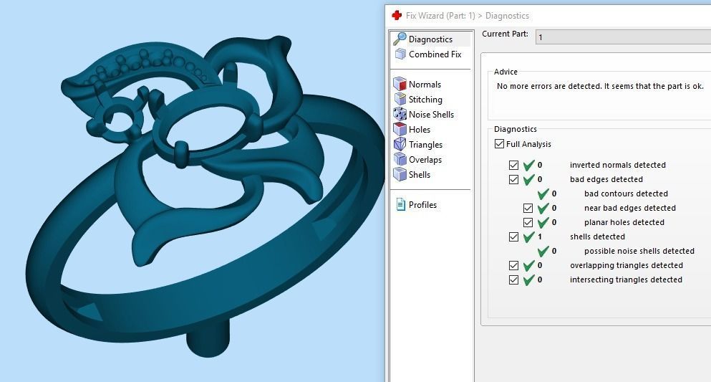Uncheck bad edges detected checkbox
Screen dimensions: 711x382
pos(513,179)
